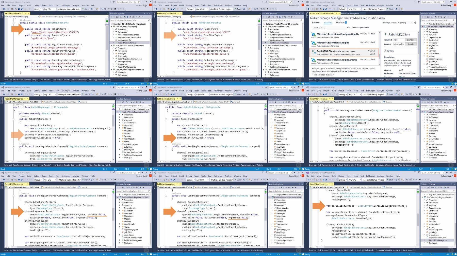Click Roland Guijt account name in NuGet window
The image size is (457, 256).
[x=446, y=5]
